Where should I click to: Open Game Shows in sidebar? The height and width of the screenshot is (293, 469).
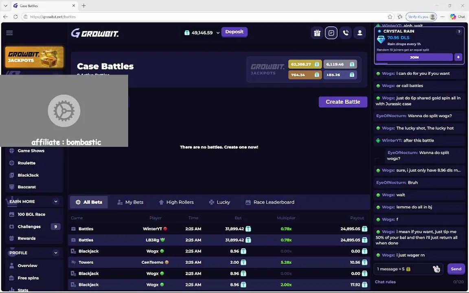31,151
